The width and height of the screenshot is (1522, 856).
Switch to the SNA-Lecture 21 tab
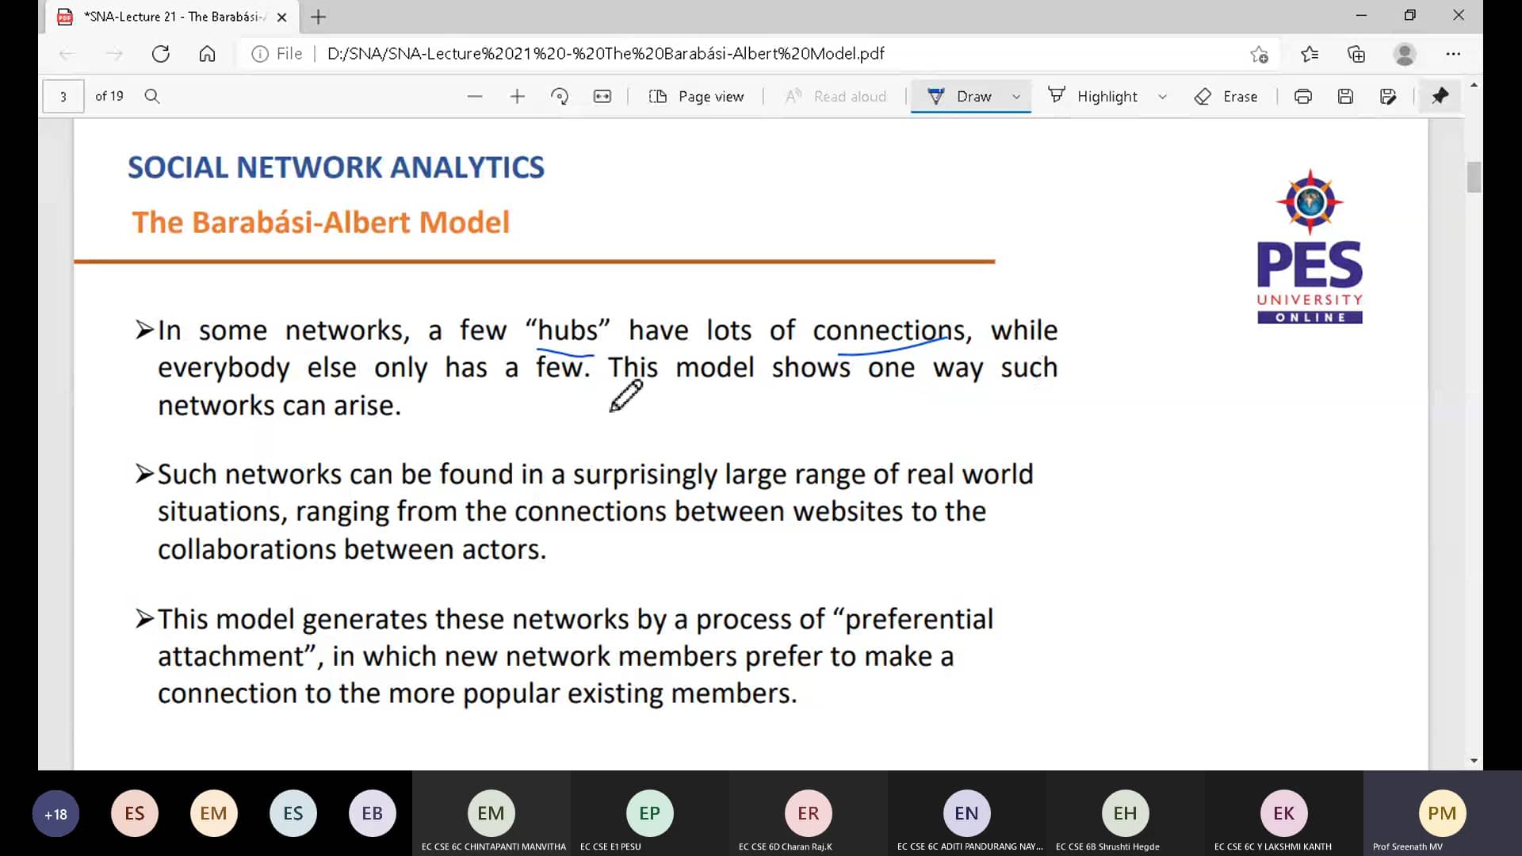click(166, 16)
